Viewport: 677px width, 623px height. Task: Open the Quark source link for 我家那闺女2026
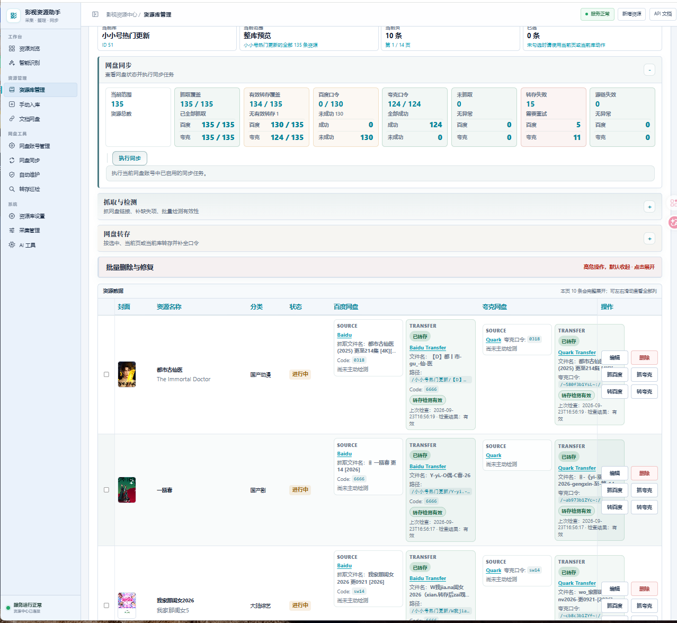494,571
